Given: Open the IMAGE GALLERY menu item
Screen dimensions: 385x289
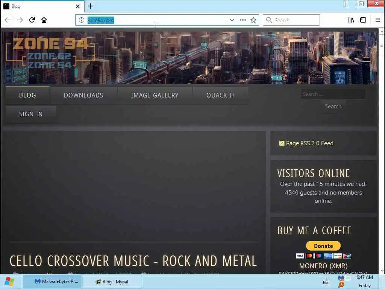Looking at the screenshot, I should (x=155, y=95).
